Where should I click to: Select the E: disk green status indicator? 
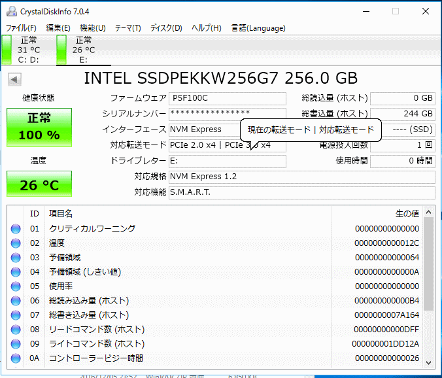pos(61,50)
